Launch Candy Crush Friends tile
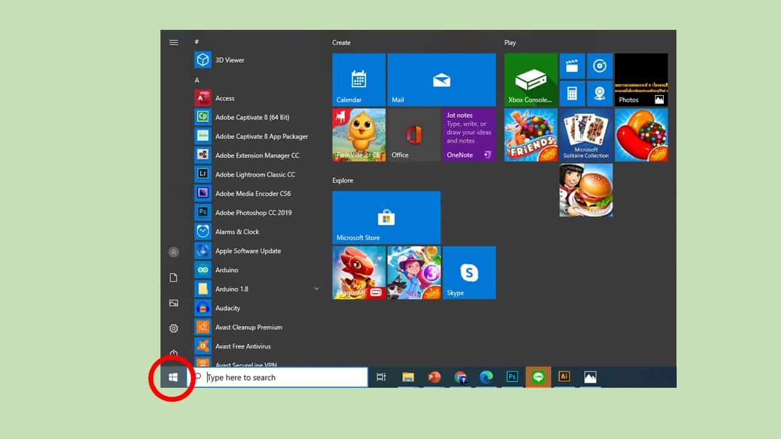This screenshot has height=439, width=781. (x=531, y=135)
